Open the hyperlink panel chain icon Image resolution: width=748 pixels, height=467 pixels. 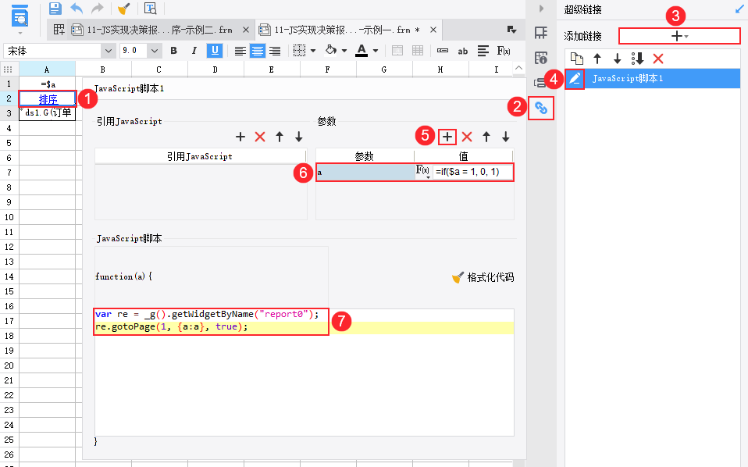tap(541, 109)
